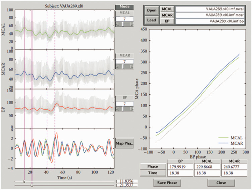Click the MCAR file selector button
The height and width of the screenshot is (190, 252).
167,15
